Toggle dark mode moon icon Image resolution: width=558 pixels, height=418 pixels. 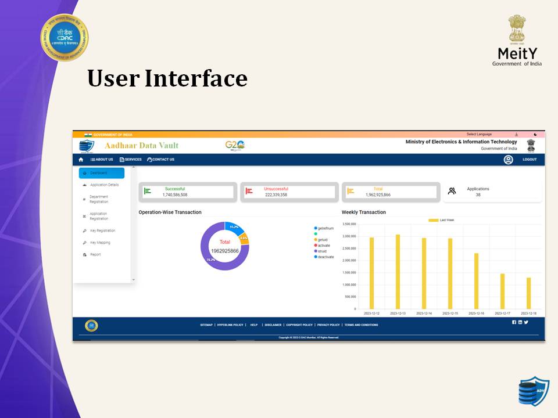pos(535,135)
